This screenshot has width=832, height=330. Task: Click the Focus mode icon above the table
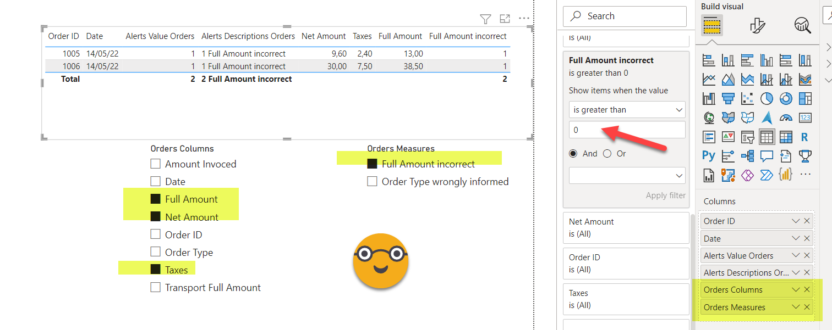click(505, 19)
